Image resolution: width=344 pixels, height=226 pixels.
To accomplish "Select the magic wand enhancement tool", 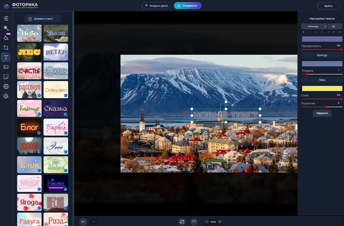I will [6, 28].
